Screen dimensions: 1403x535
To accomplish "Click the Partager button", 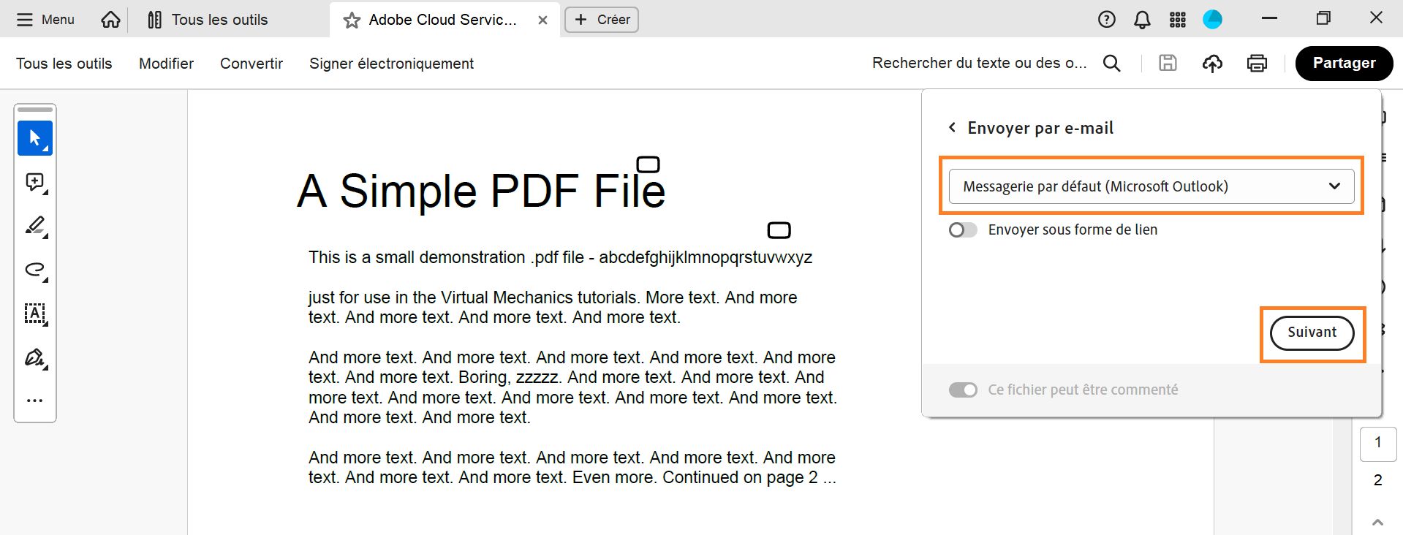I will click(1344, 64).
